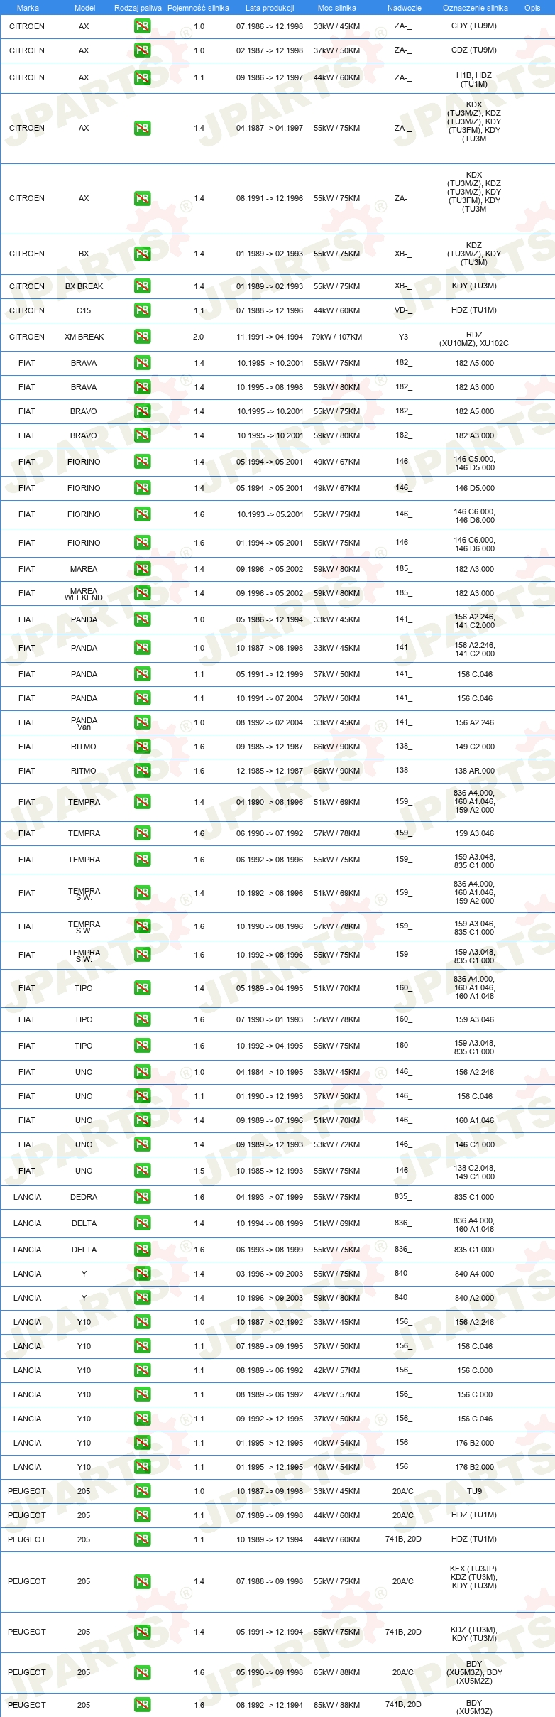The height and width of the screenshot is (1717, 555).
Task: Click fuel icon in Lancia DEDRA row
Action: pyautogui.click(x=142, y=1197)
